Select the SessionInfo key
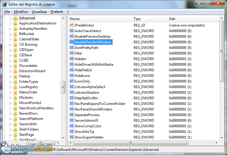227x155 pixels. pos(28,124)
